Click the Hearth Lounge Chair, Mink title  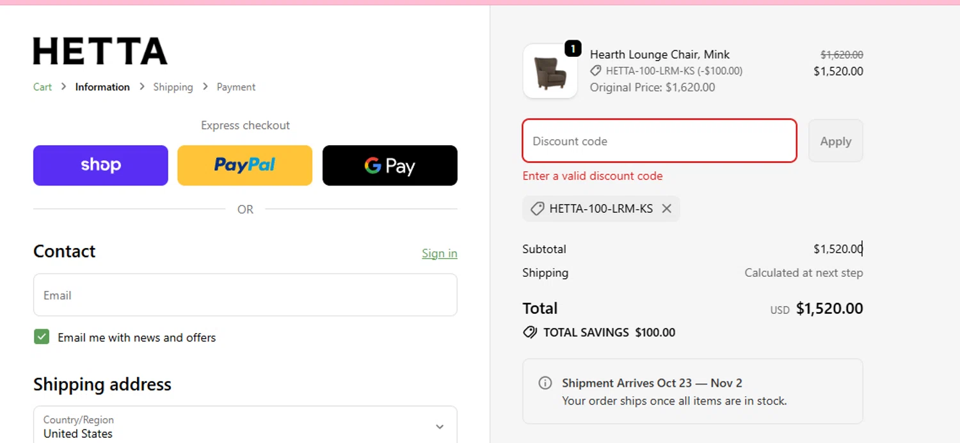[x=660, y=54]
